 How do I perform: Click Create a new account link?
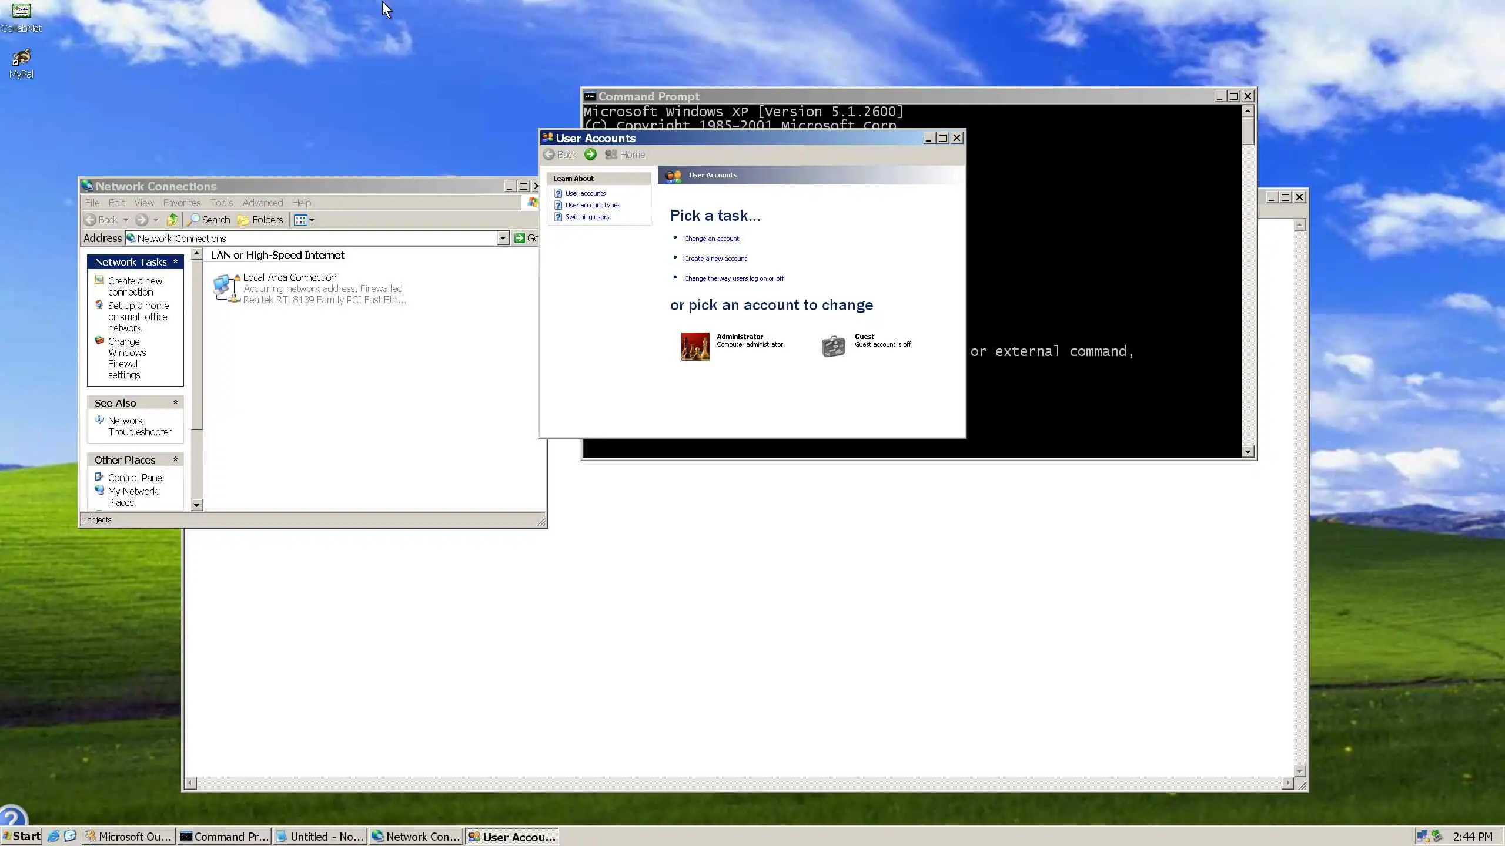point(715,258)
